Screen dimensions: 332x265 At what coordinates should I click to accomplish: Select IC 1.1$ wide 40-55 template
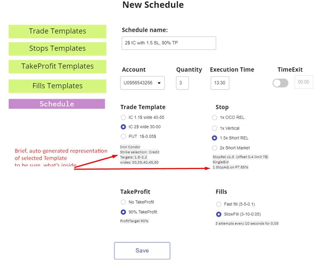tap(123, 117)
